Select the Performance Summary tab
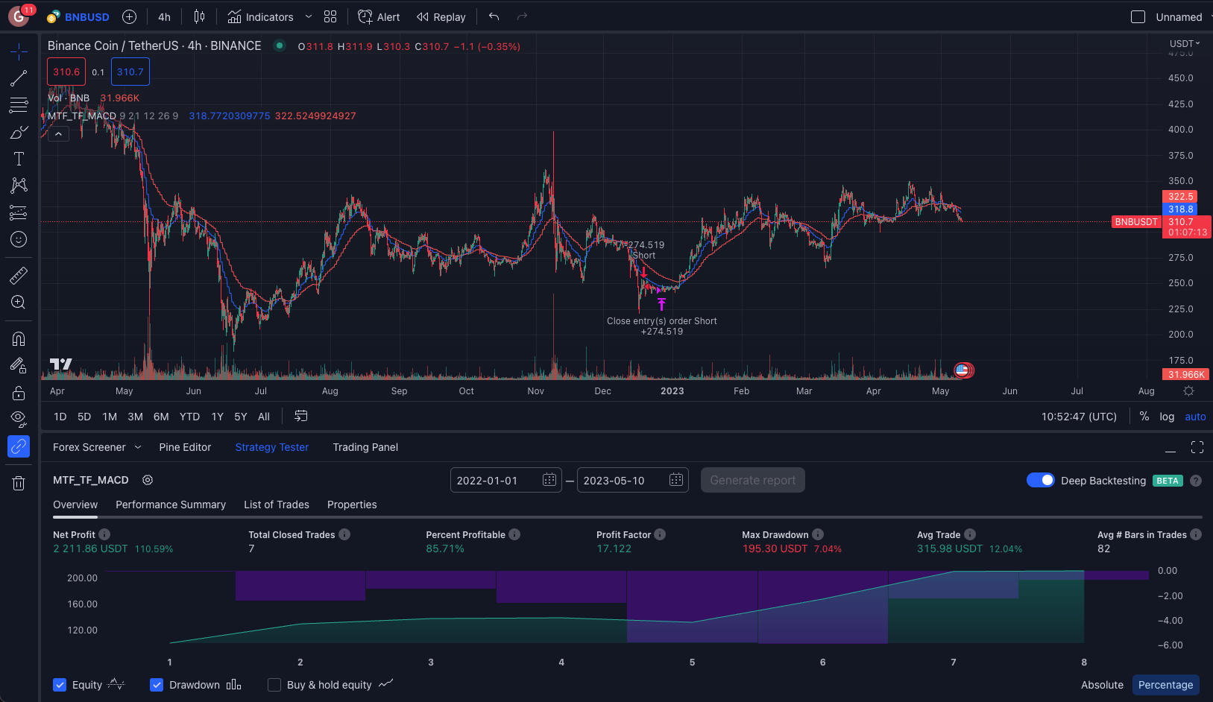Viewport: 1213px width, 702px height. click(171, 505)
